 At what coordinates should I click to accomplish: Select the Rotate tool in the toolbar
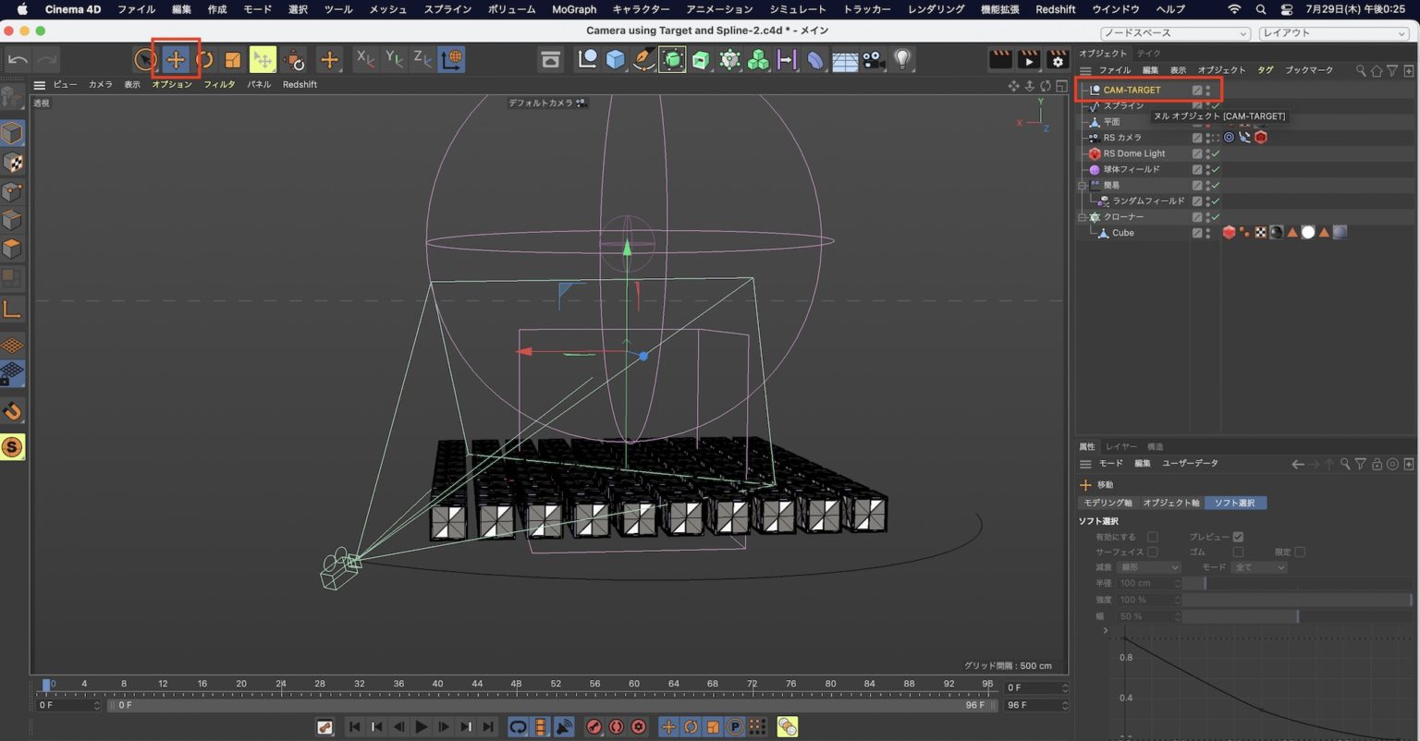tap(202, 58)
